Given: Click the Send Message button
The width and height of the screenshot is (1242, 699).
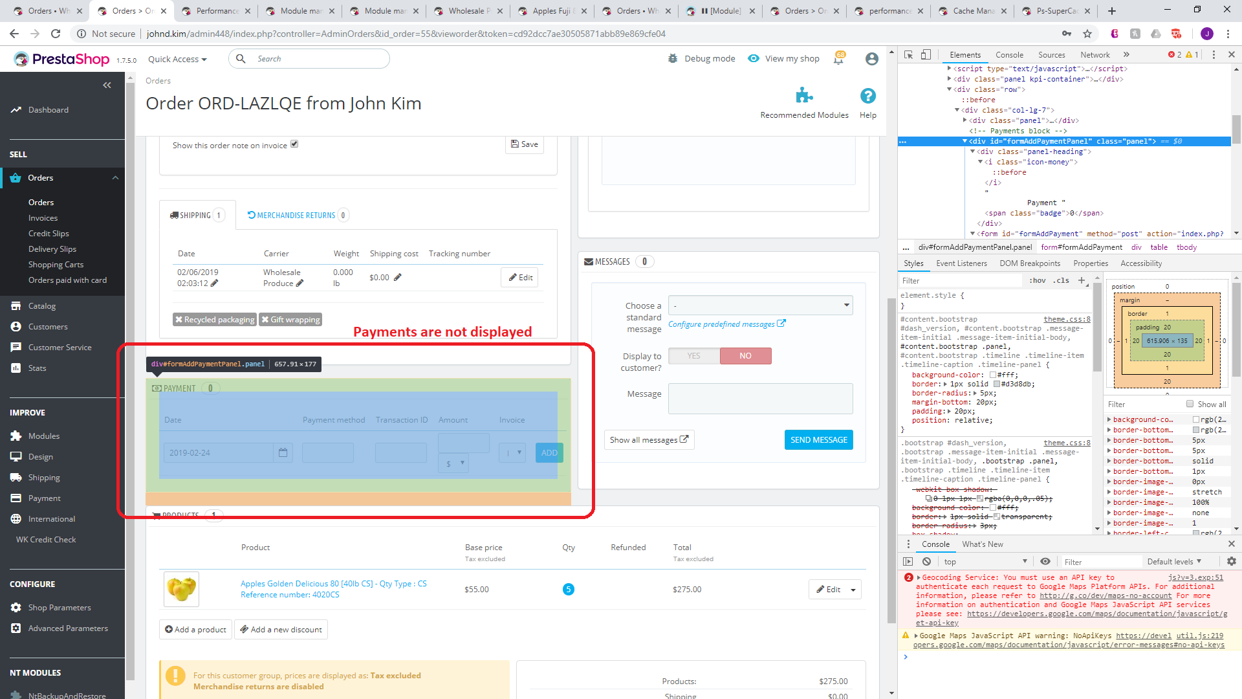Looking at the screenshot, I should tap(818, 440).
